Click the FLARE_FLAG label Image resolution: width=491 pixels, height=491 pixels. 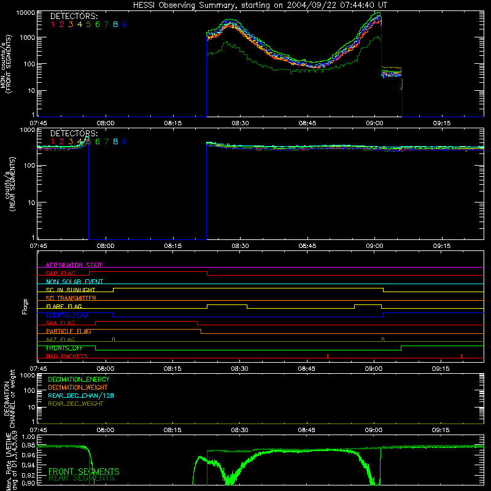click(x=64, y=306)
